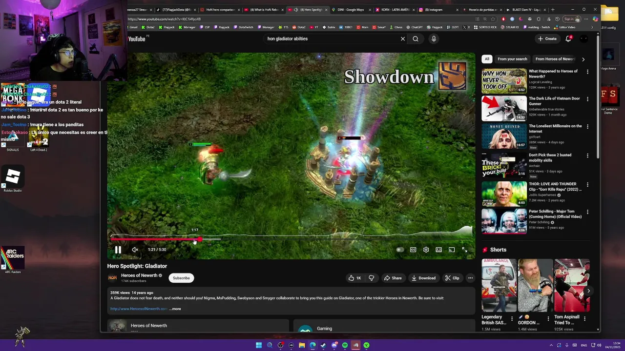Run the search magnifier button
The width and height of the screenshot is (625, 351).
pyautogui.click(x=416, y=39)
